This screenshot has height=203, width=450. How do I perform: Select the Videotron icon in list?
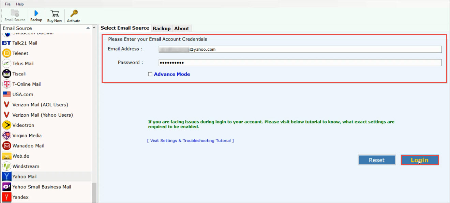(x=6, y=125)
